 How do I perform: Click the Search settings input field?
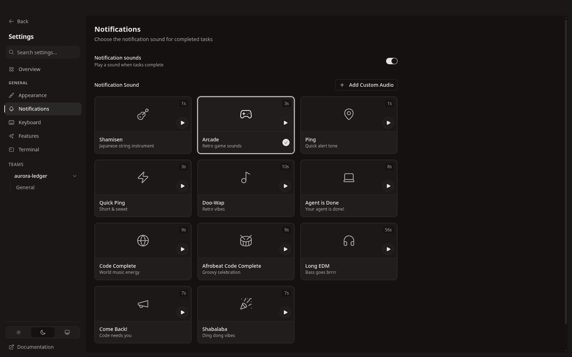[x=43, y=52]
